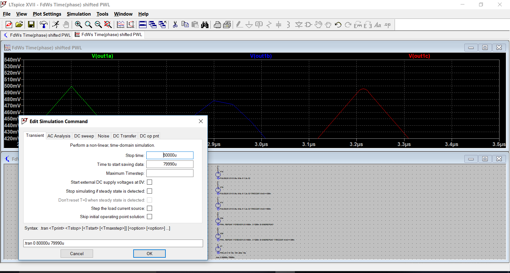Click the scissors Cut icon
The height and width of the screenshot is (273, 510).
[175, 25]
